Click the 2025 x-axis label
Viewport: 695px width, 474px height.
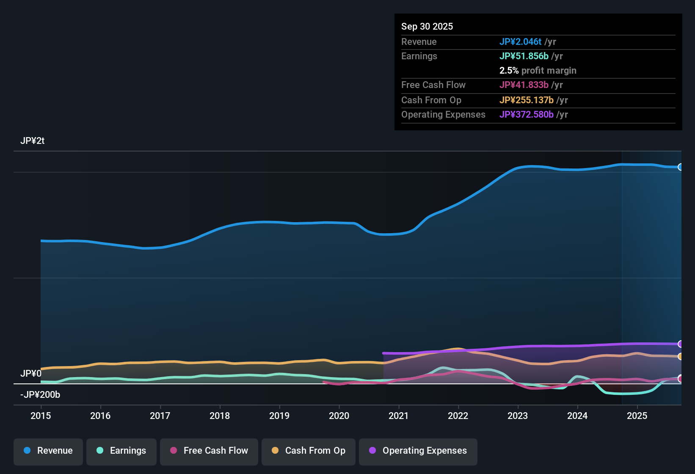coord(637,416)
